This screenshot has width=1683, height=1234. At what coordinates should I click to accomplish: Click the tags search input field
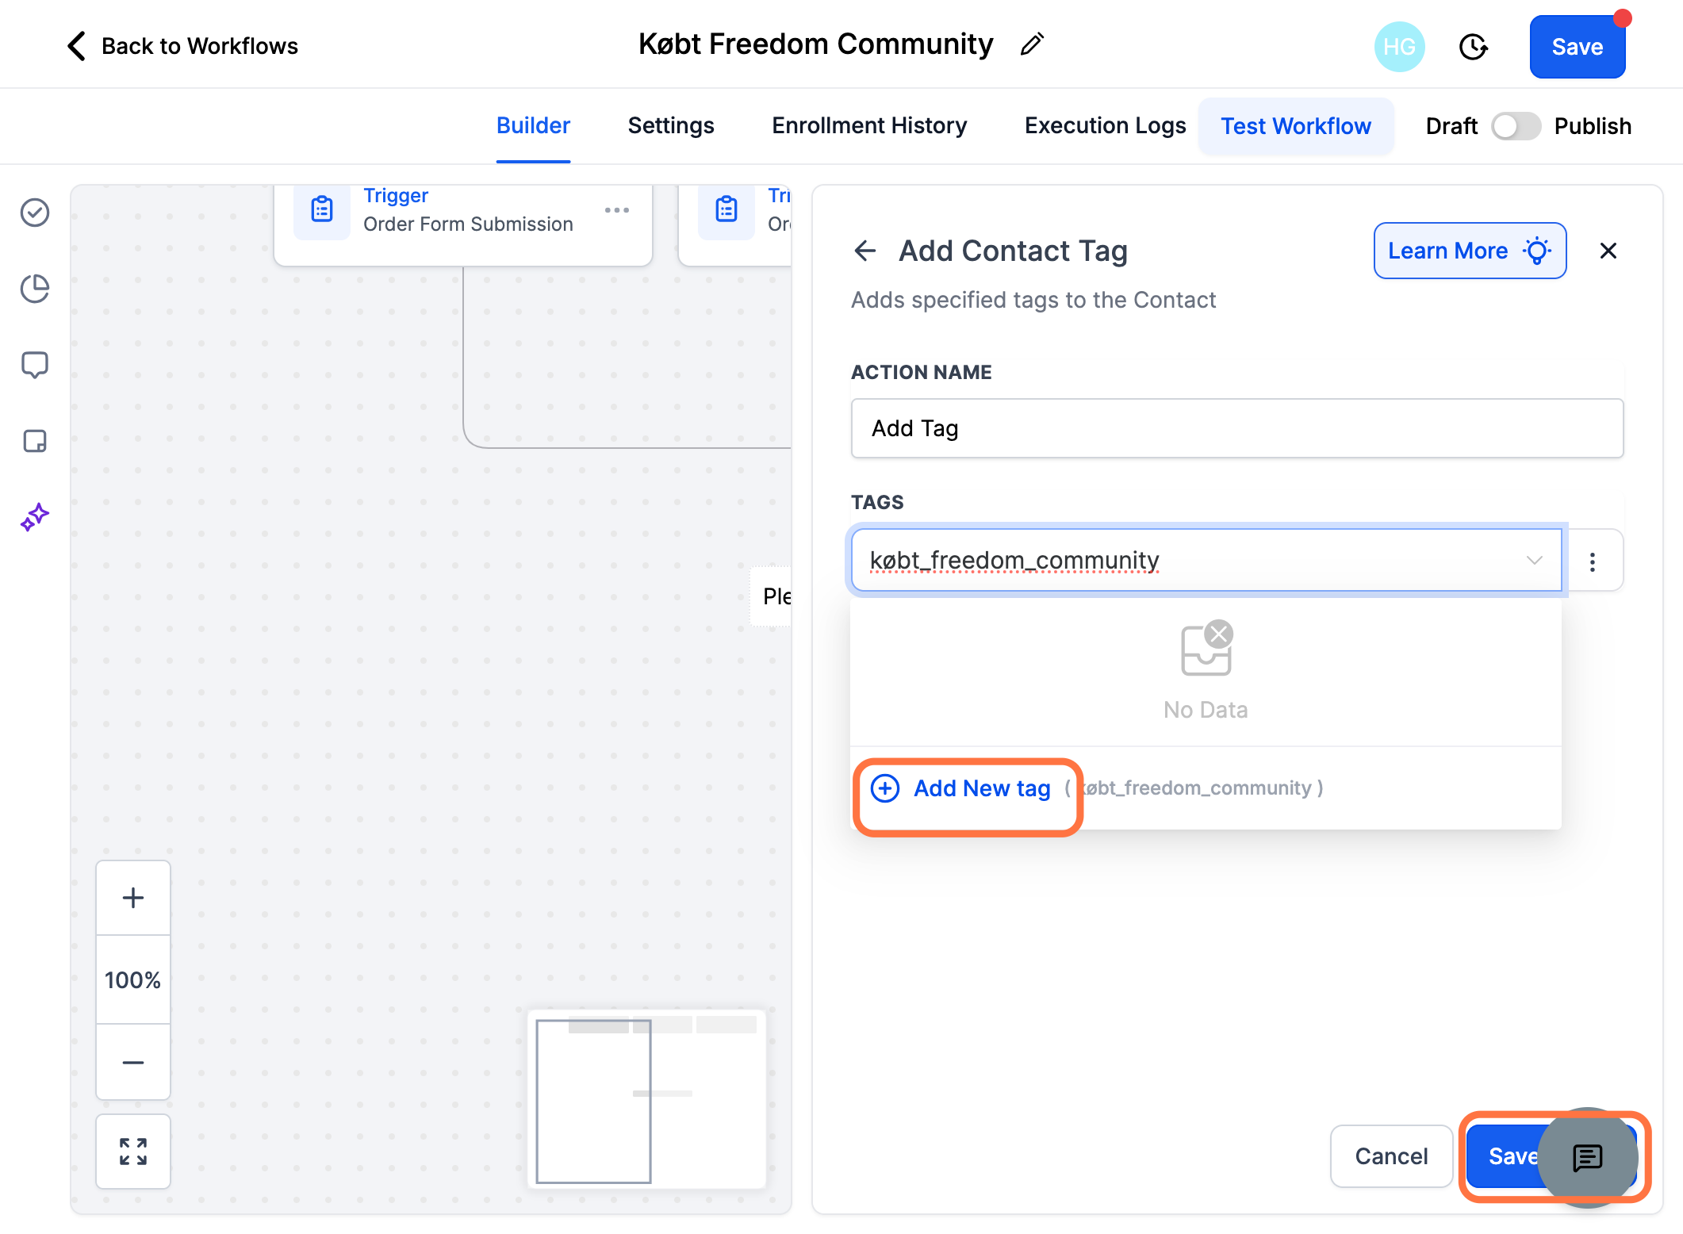point(1206,561)
